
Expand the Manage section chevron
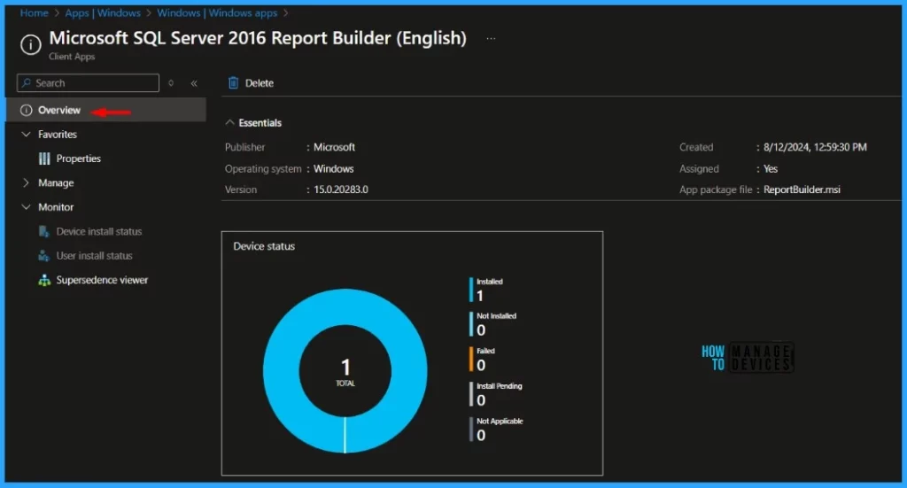26,182
